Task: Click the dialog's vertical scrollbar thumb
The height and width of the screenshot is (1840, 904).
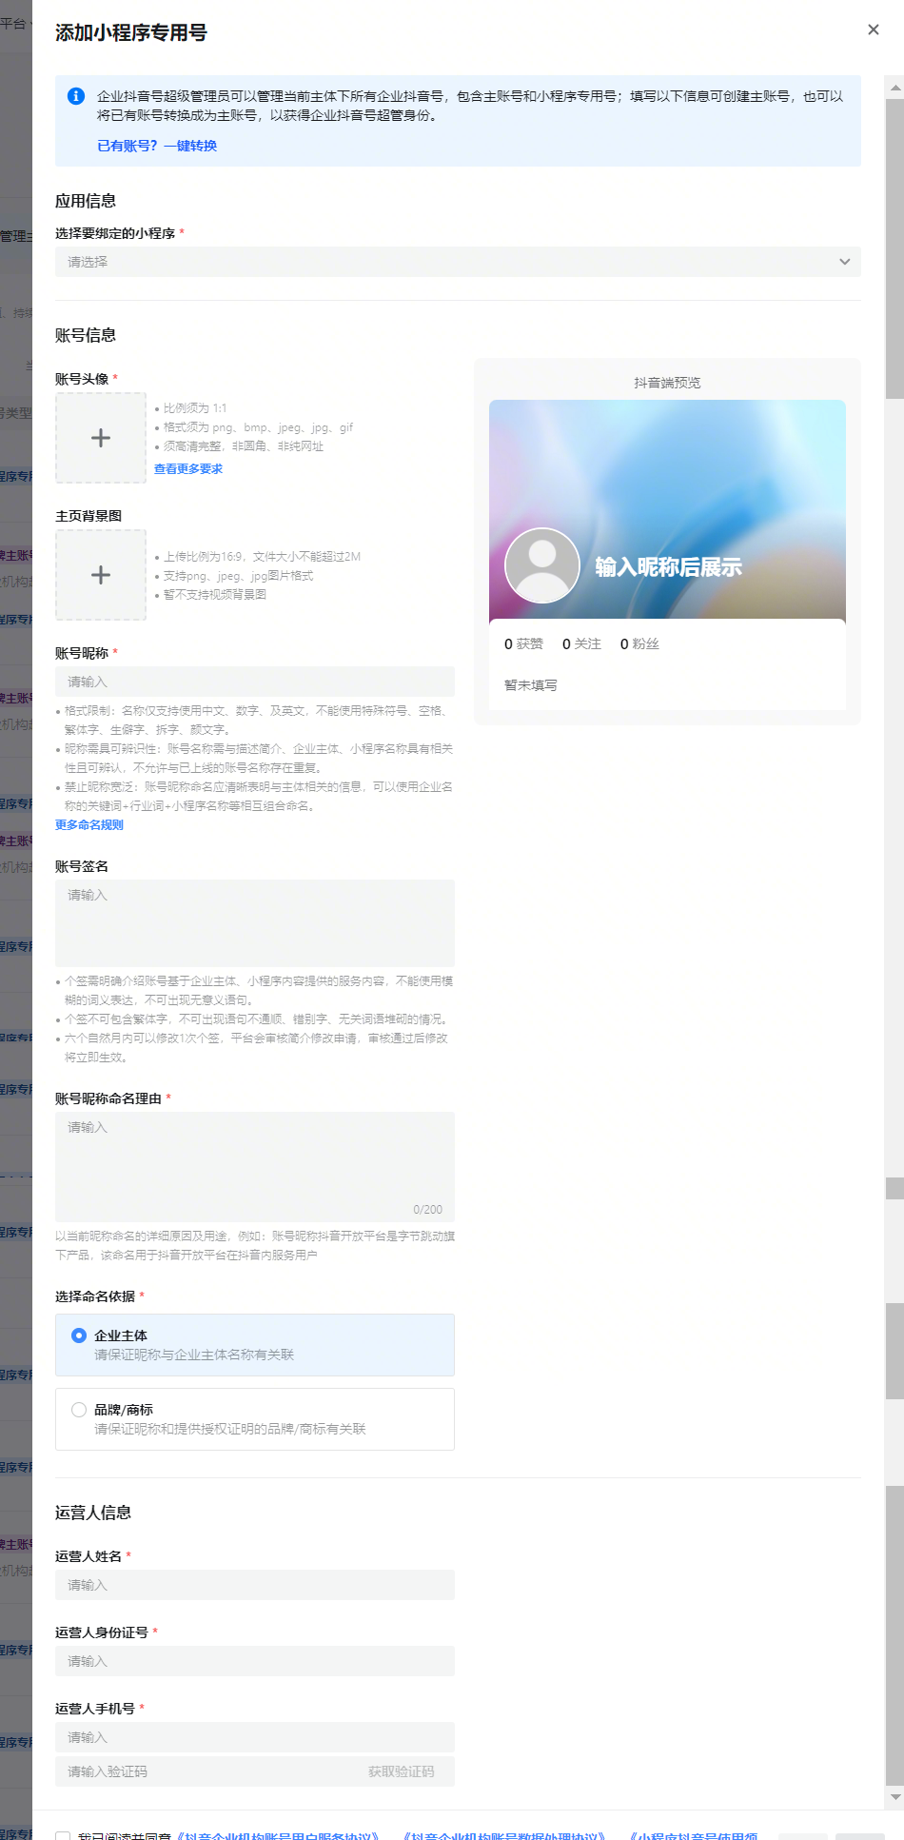Action: (x=894, y=247)
